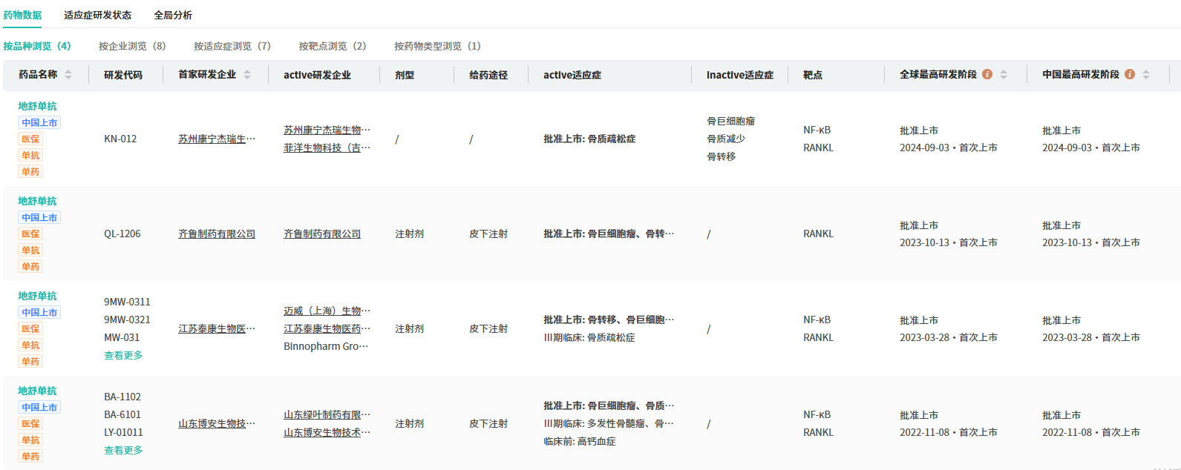Click 骨巨细胞瘤 inactive indication
The image size is (1181, 470).
click(730, 121)
